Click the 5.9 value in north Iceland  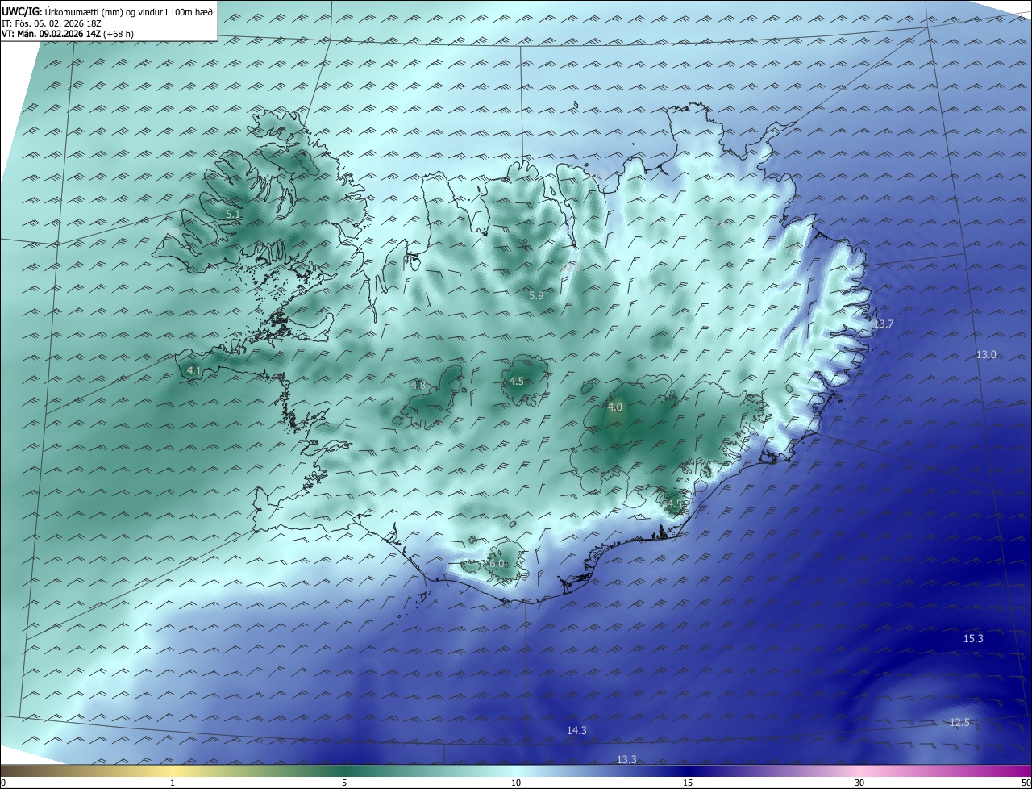point(536,296)
